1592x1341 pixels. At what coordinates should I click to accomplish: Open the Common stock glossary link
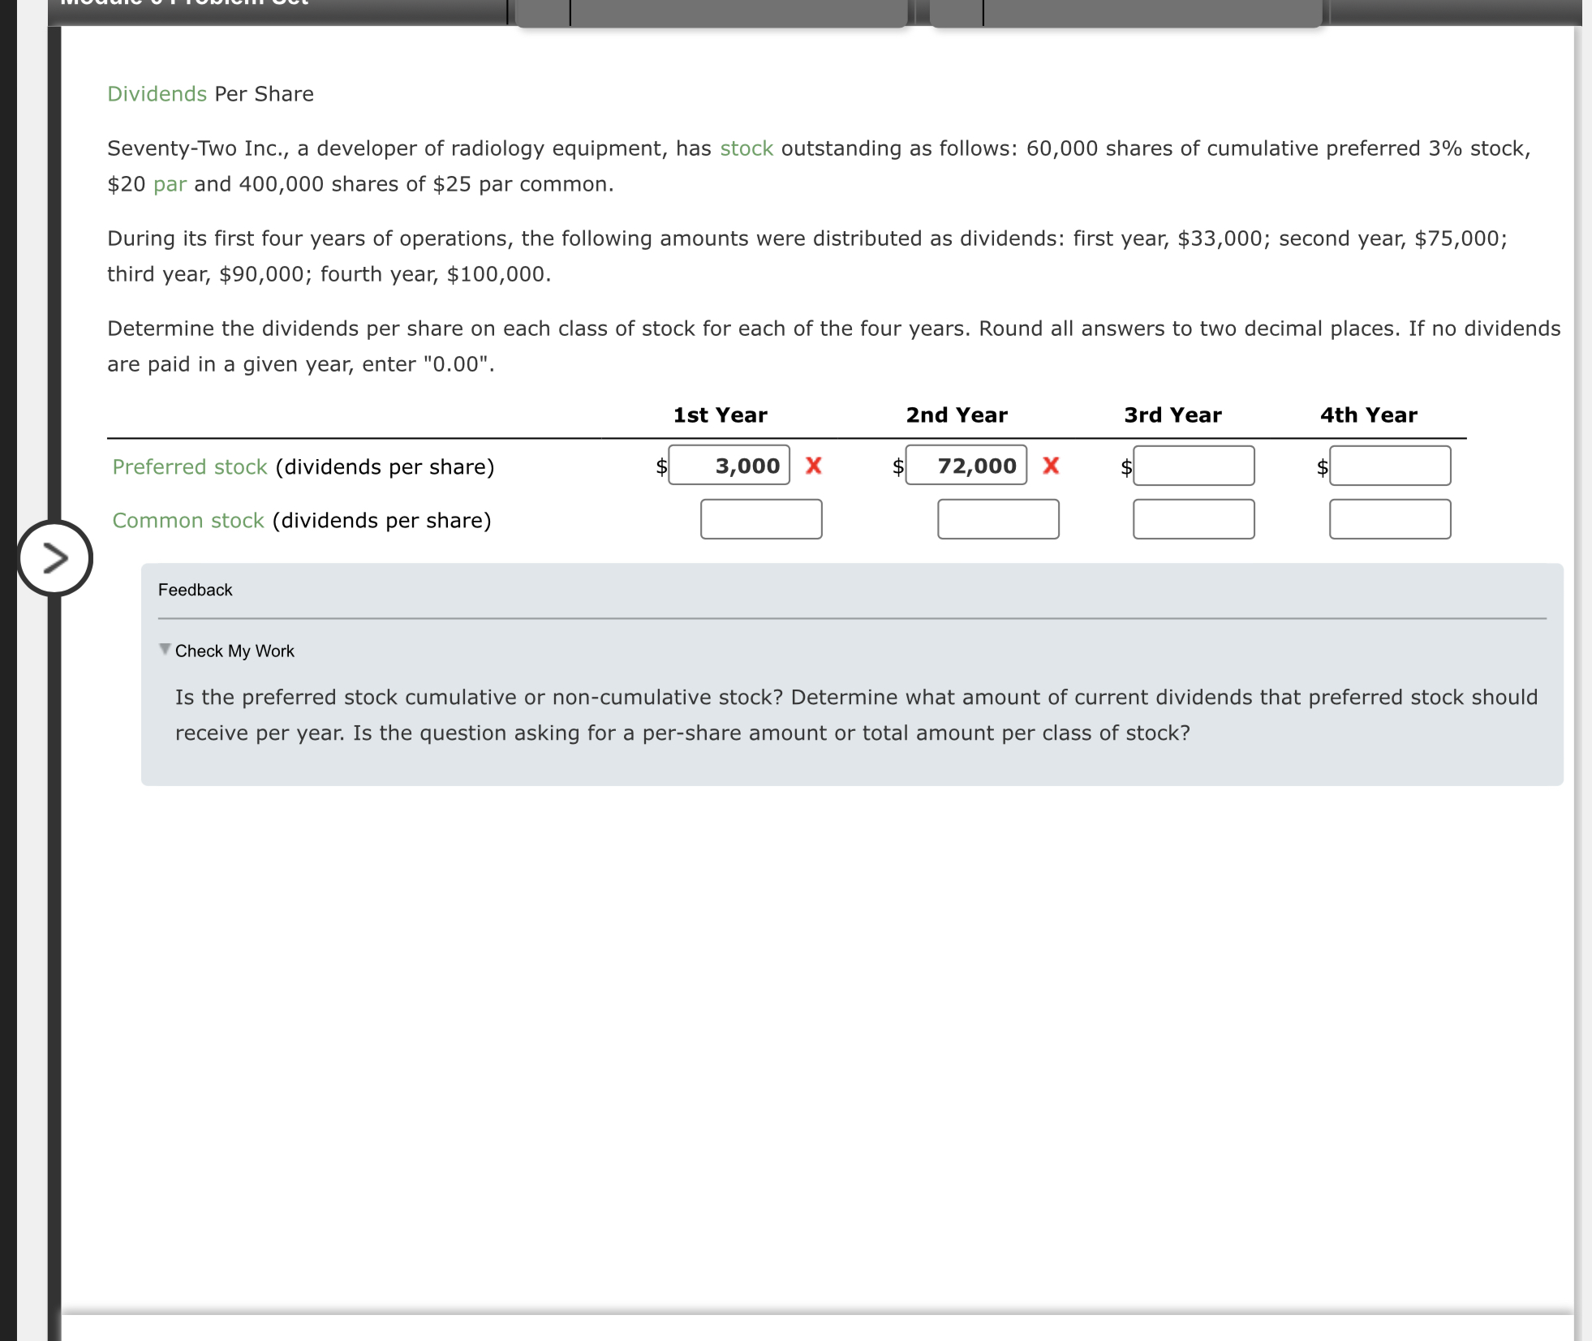pyautogui.click(x=186, y=520)
